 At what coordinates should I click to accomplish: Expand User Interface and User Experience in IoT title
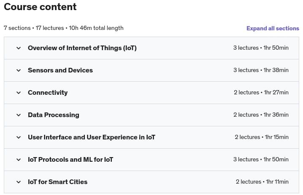pyautogui.click(x=91, y=137)
